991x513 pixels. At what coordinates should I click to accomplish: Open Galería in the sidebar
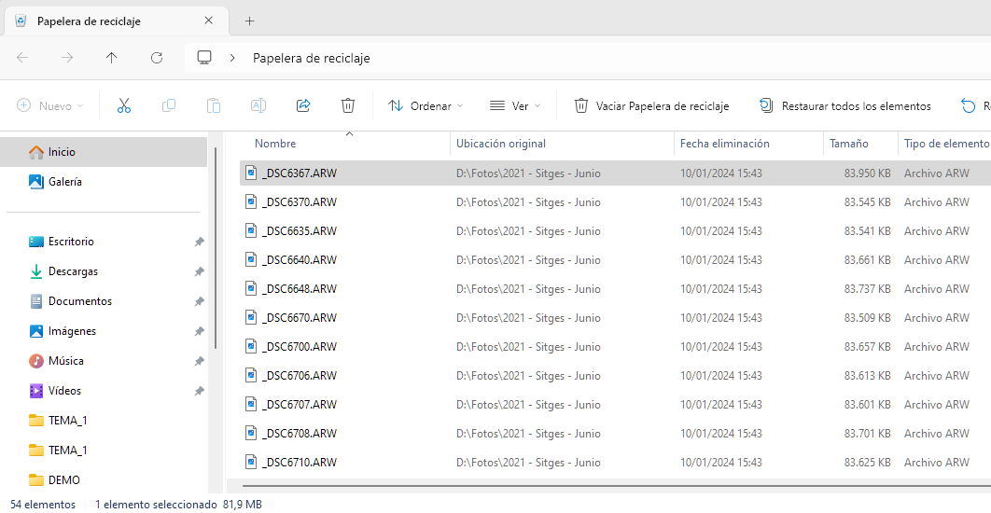65,182
